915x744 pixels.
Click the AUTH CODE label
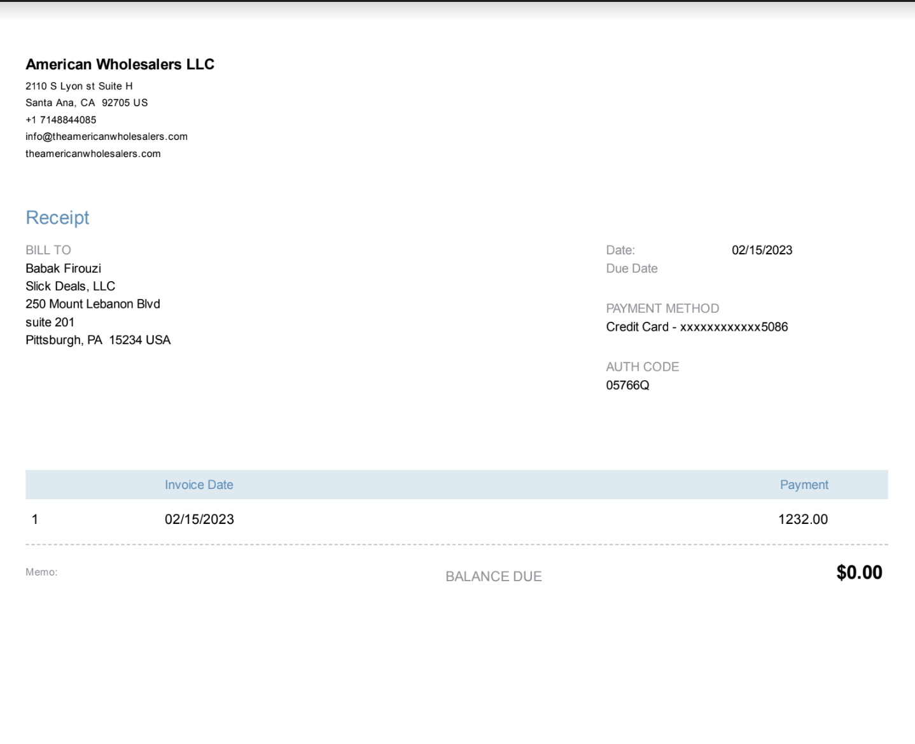pyautogui.click(x=642, y=367)
